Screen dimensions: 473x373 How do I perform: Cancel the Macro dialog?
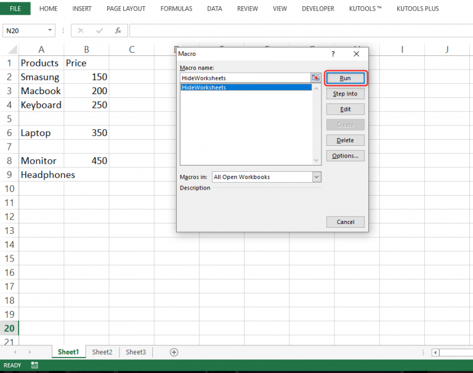click(345, 222)
